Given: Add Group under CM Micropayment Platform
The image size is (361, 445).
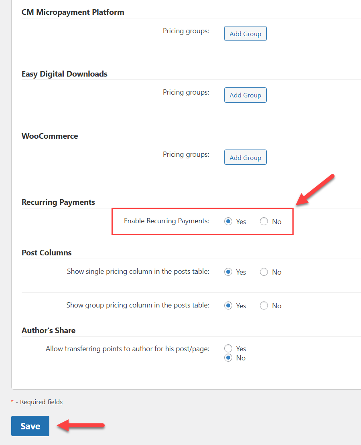Looking at the screenshot, I should pyautogui.click(x=245, y=33).
